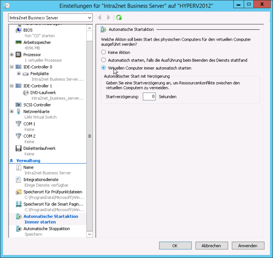Click the Name settings icon
The height and width of the screenshot is (258, 273).
pos(19,167)
